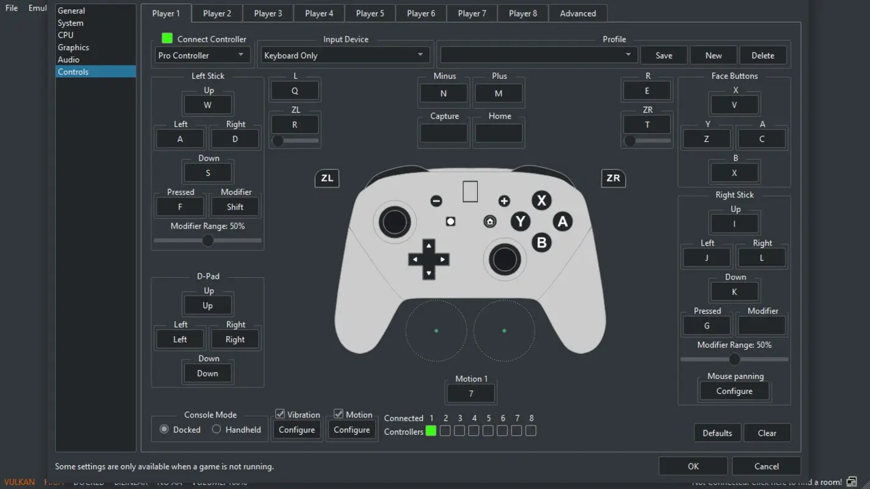Uncheck the Vibration checkbox
870x489 pixels.
[x=280, y=414]
